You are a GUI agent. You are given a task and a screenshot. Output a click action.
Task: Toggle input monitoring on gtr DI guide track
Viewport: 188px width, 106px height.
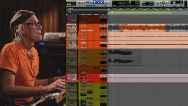(71, 26)
